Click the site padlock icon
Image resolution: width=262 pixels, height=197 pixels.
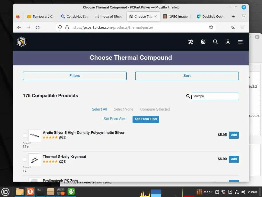tap(67, 27)
